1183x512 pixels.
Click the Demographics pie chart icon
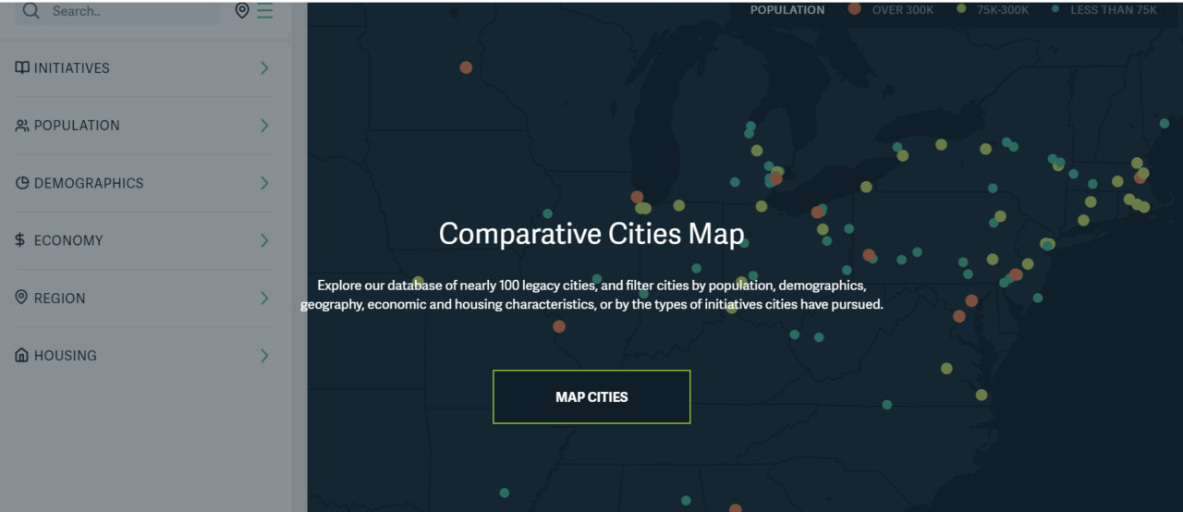[22, 183]
